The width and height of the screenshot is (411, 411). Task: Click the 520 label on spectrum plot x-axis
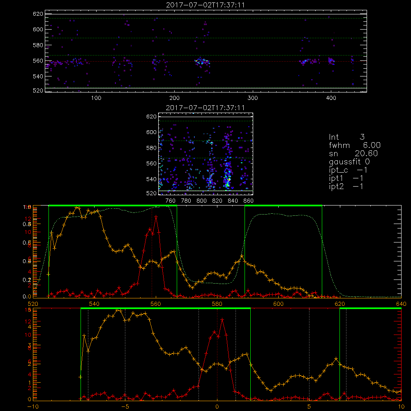33,304
